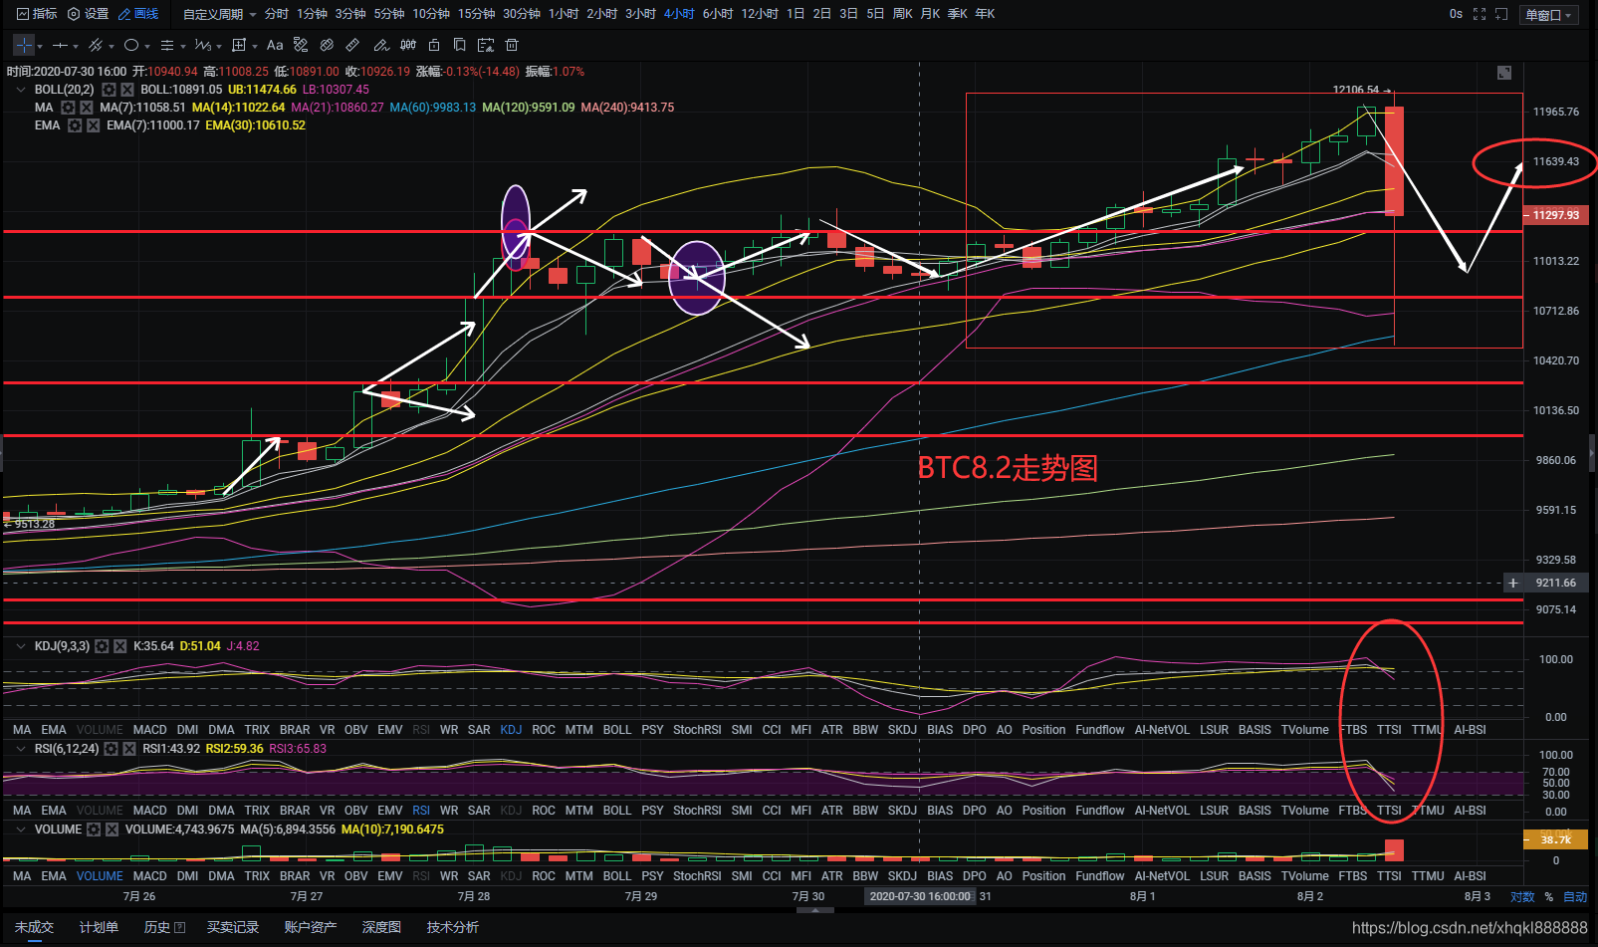Screen dimensions: 1598x947
Task: Click the add window icon
Action: point(1501,14)
